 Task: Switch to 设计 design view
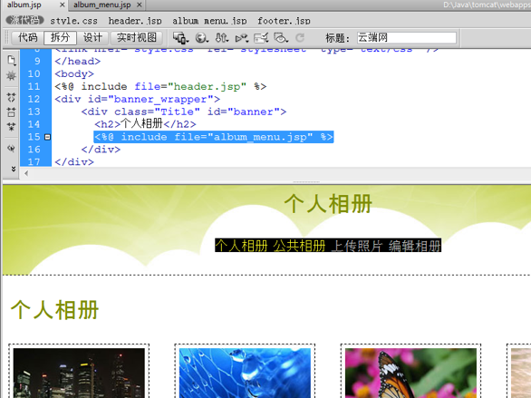click(92, 37)
